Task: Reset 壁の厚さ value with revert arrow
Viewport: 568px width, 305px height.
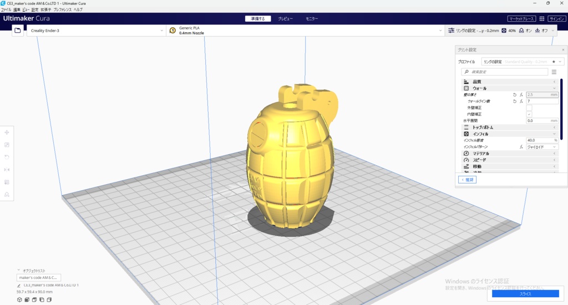Action: [x=514, y=95]
